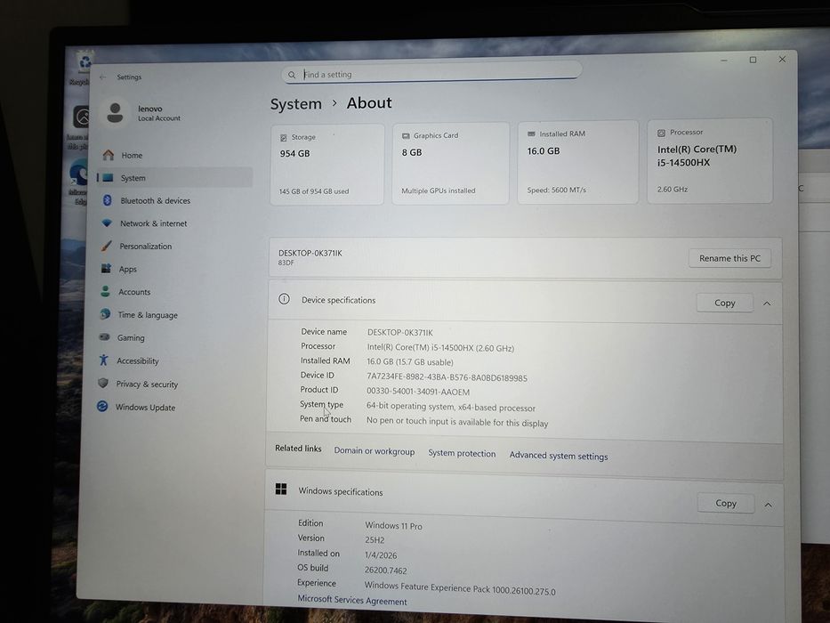Maximize the Settings window
The image size is (830, 623).
pyautogui.click(x=753, y=60)
